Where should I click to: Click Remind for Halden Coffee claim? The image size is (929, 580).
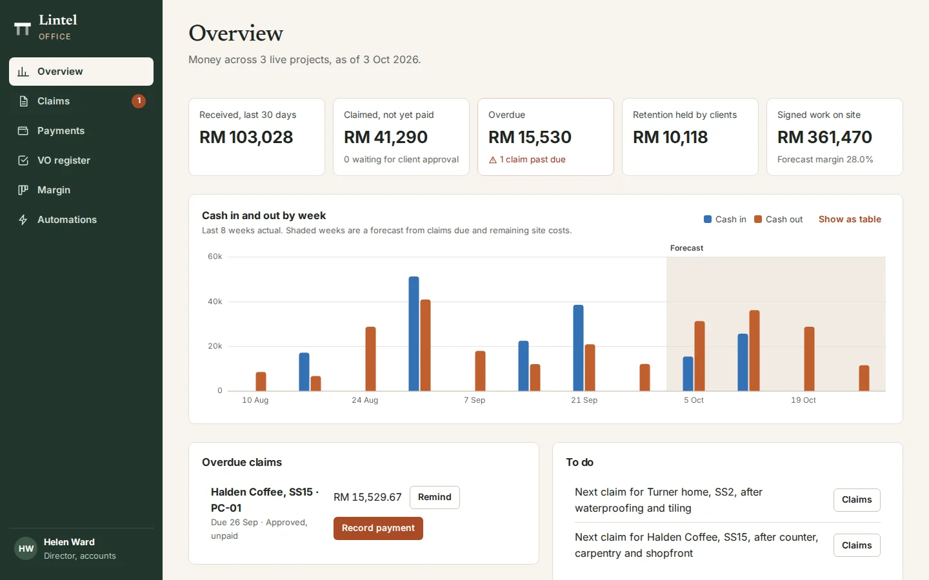pos(435,498)
